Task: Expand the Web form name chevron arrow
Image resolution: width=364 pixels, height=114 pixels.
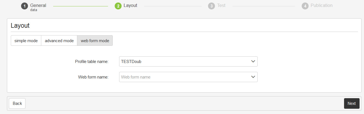Action: point(253,77)
